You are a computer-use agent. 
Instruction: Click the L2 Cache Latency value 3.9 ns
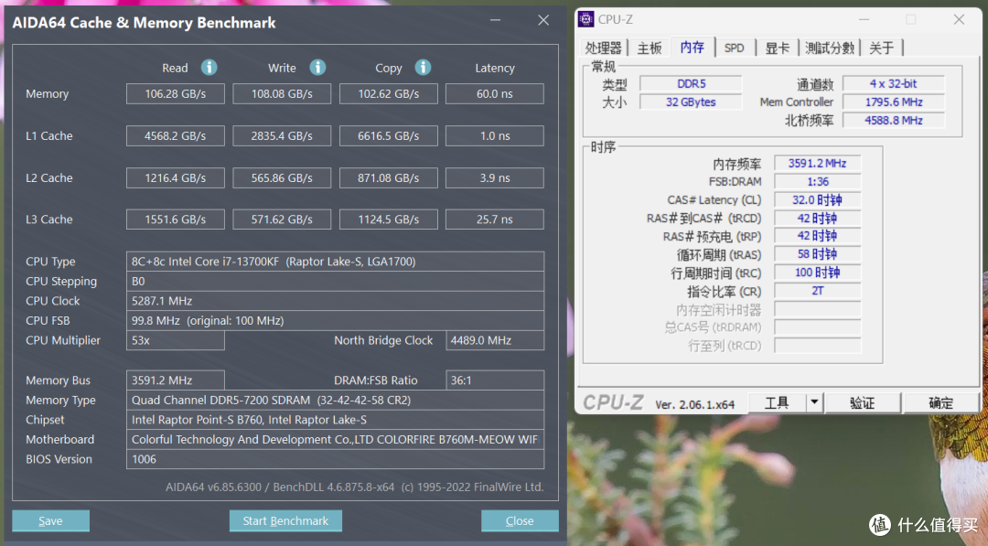point(495,178)
